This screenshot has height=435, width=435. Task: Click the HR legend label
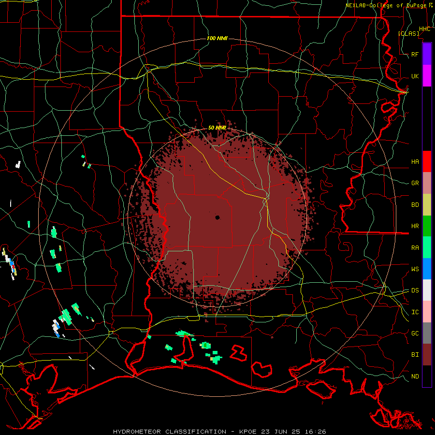point(415,226)
